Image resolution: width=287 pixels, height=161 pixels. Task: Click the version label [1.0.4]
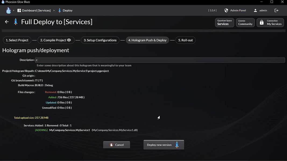point(212,10)
